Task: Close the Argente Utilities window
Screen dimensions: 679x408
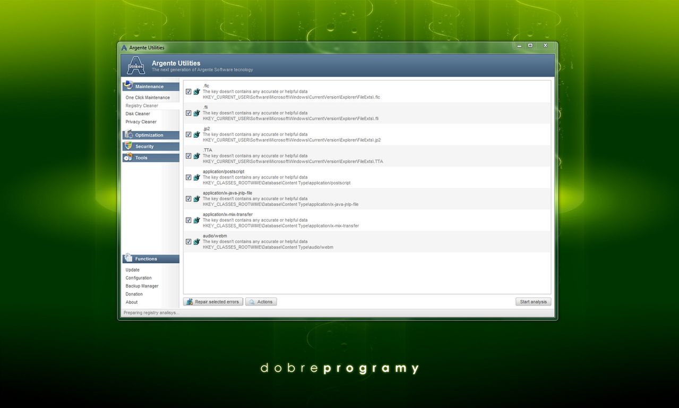Action: pos(545,46)
